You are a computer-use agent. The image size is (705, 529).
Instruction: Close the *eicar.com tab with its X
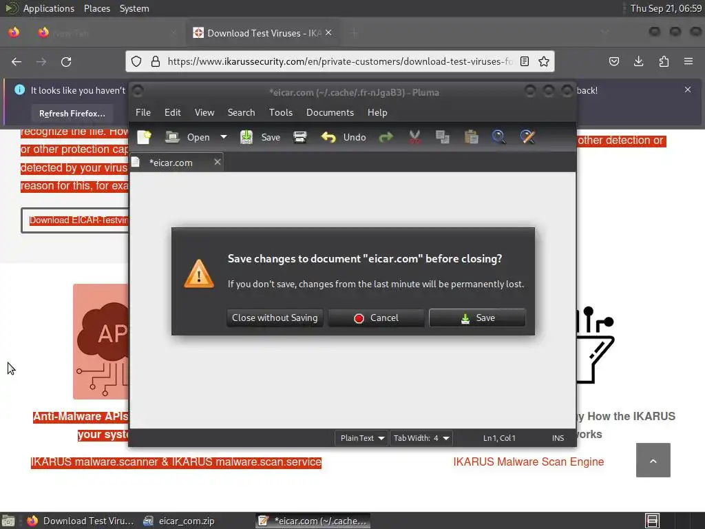217,162
